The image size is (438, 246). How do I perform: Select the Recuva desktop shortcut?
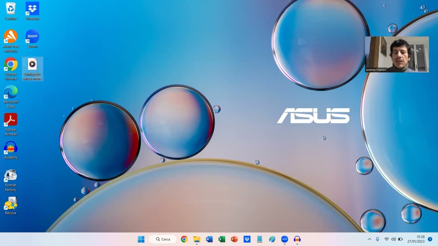click(11, 206)
